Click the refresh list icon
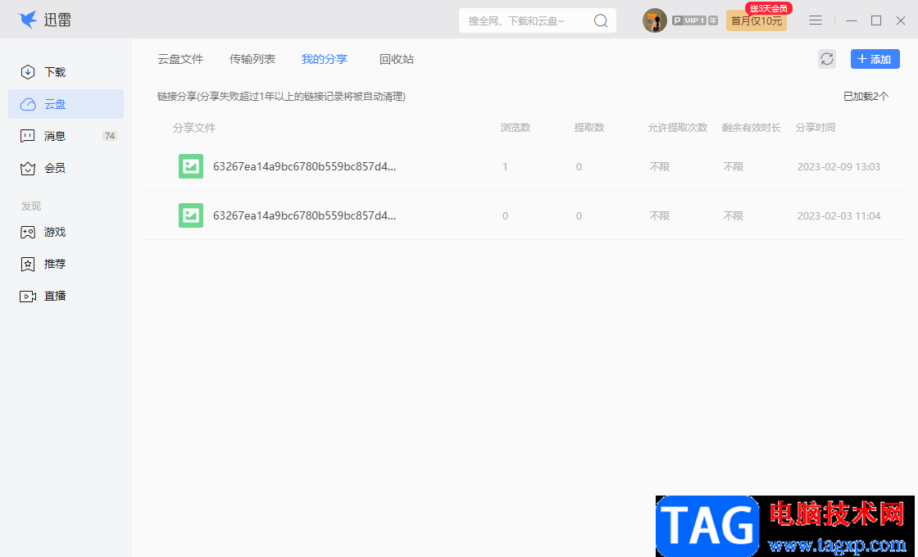The height and width of the screenshot is (557, 918). click(x=827, y=59)
